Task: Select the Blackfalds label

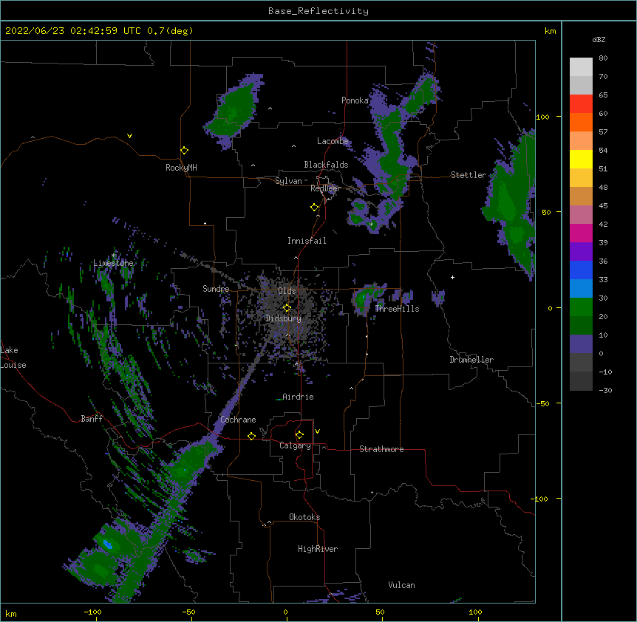Action: 326,165
